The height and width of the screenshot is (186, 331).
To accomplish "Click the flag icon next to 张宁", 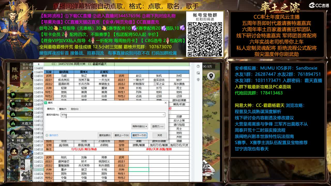I will pyautogui.click(x=13, y=95).
